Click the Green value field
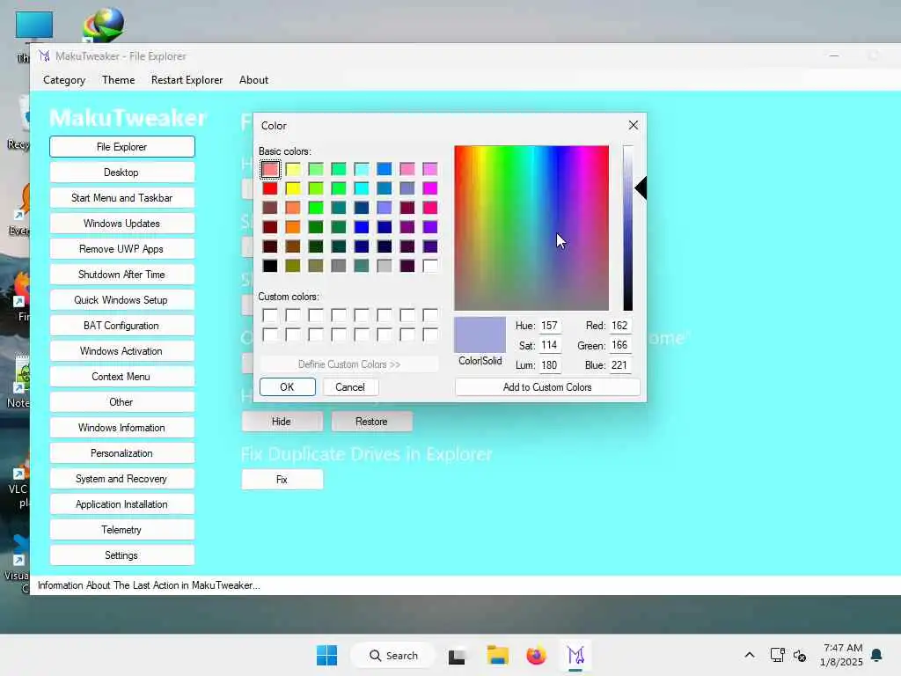Screen dimensions: 901x676 620,345
